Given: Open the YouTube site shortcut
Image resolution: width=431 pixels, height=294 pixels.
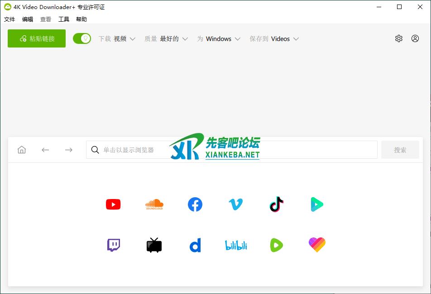Looking at the screenshot, I should coord(113,204).
